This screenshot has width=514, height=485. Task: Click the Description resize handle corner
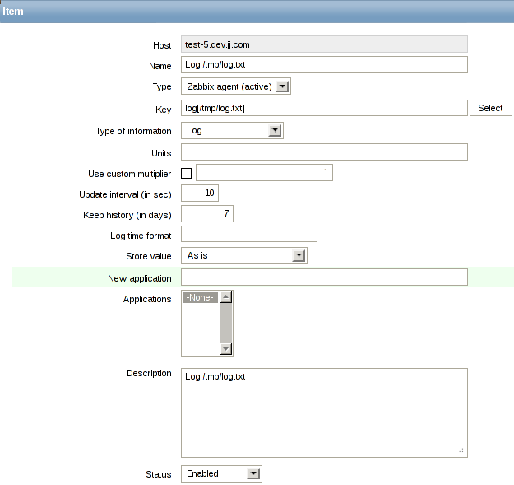[x=461, y=451]
